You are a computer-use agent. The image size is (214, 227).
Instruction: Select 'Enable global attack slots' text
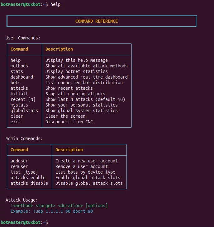[x=88, y=178]
